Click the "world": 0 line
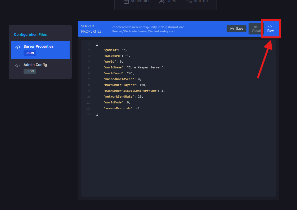The height and width of the screenshot is (210, 297). 113,62
